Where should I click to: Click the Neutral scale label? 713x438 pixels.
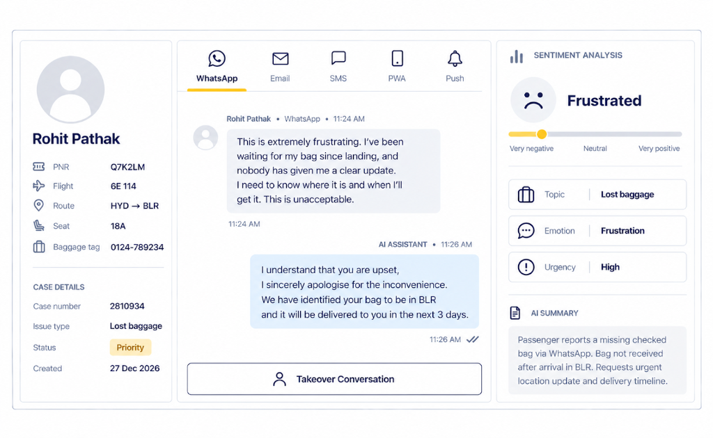[x=595, y=148]
